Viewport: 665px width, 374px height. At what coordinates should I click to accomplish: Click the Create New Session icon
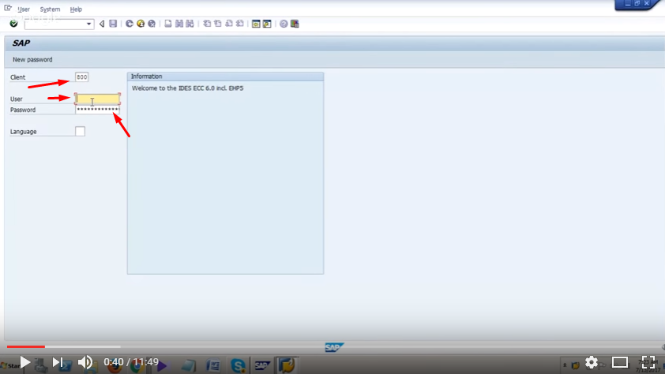(x=256, y=24)
